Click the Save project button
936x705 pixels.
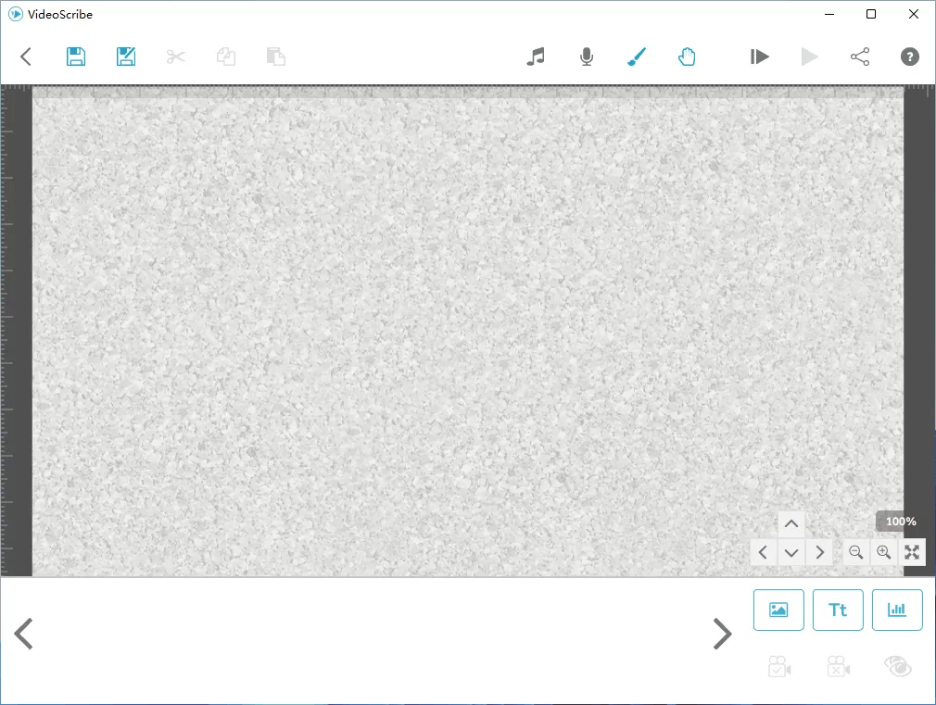click(75, 57)
